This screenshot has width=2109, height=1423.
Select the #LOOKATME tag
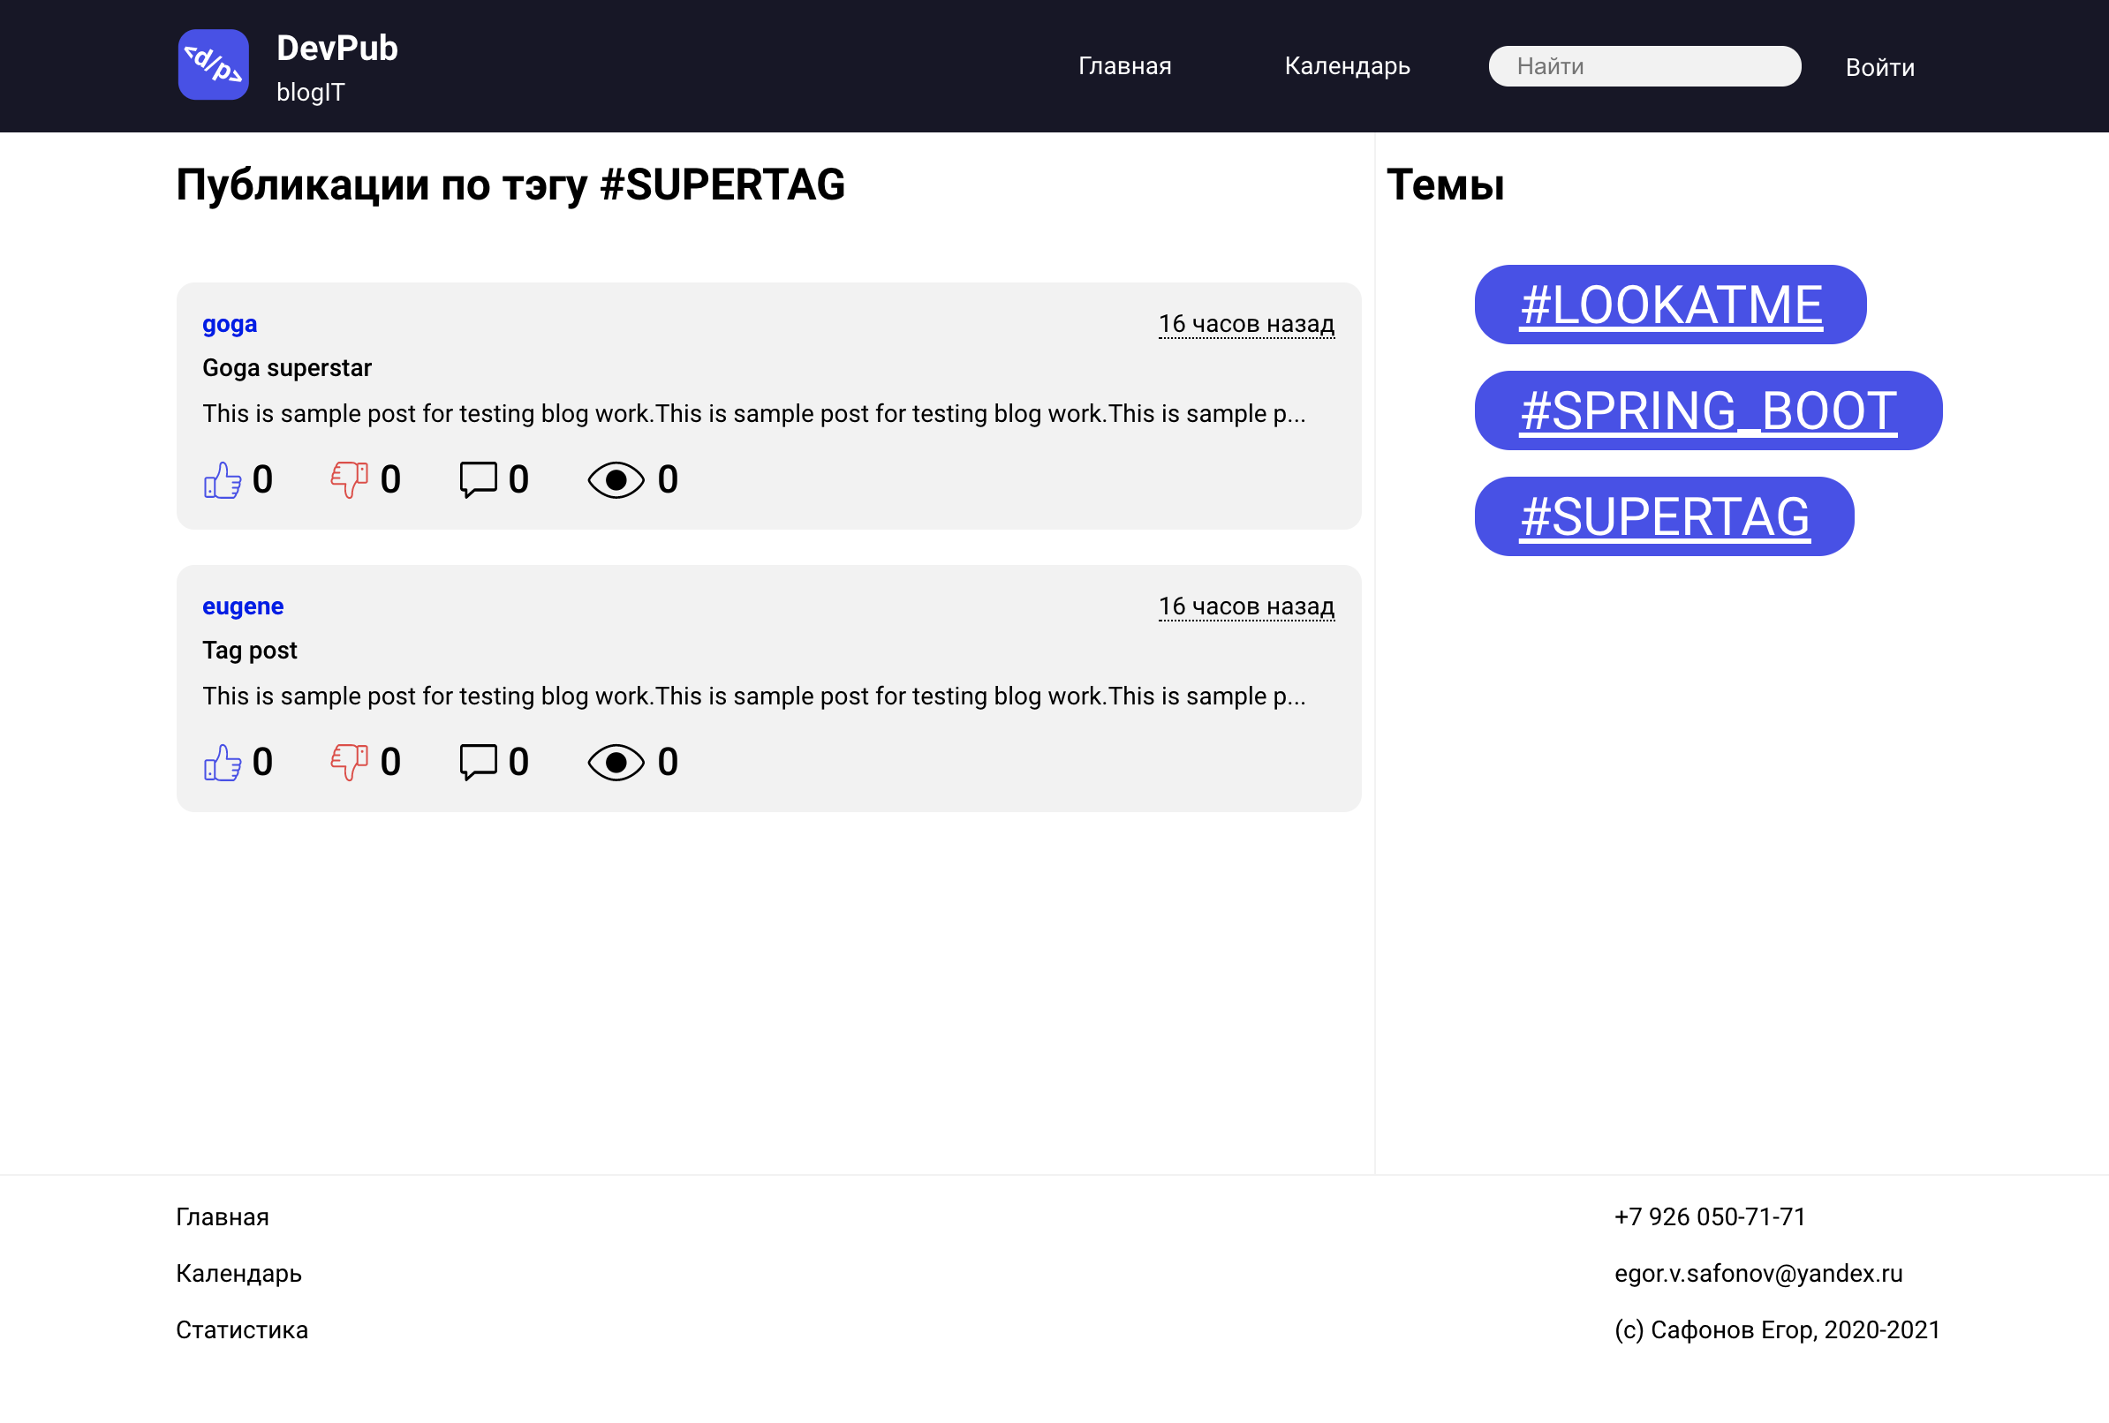1670,305
